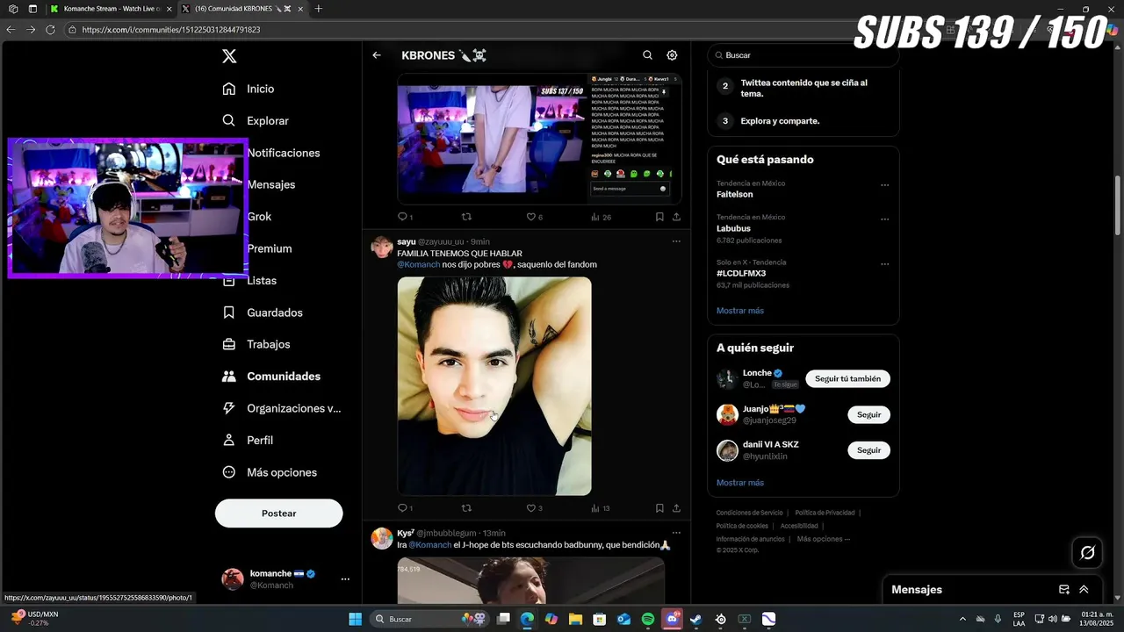The height and width of the screenshot is (632, 1124).
Task: Click the @Komanch mention in sayu's post
Action: (x=418, y=264)
